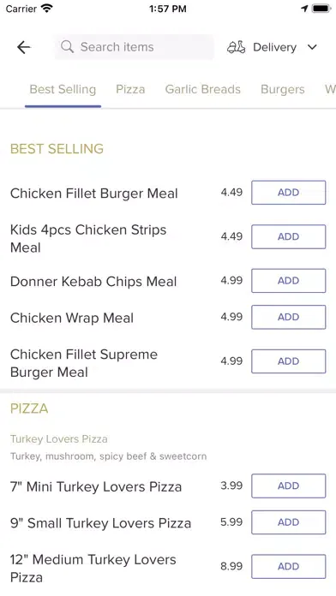This screenshot has height=596, width=336.
Task: Switch to the Garlic Breads tab
Action: tap(203, 89)
